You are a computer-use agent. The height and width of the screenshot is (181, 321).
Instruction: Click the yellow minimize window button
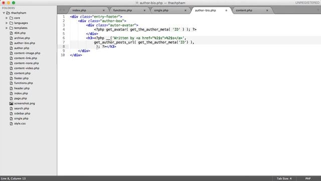point(9,3)
